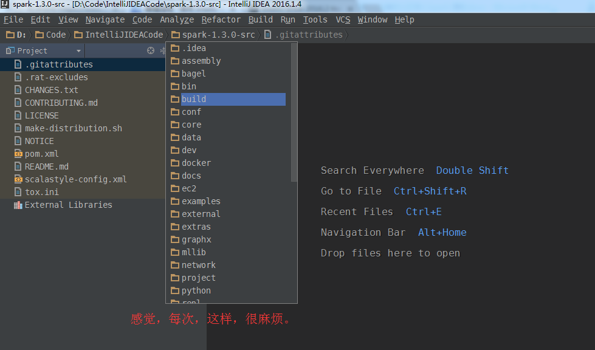Choose graphx folder in popup list
Image resolution: width=595 pixels, height=350 pixels.
(x=228, y=239)
